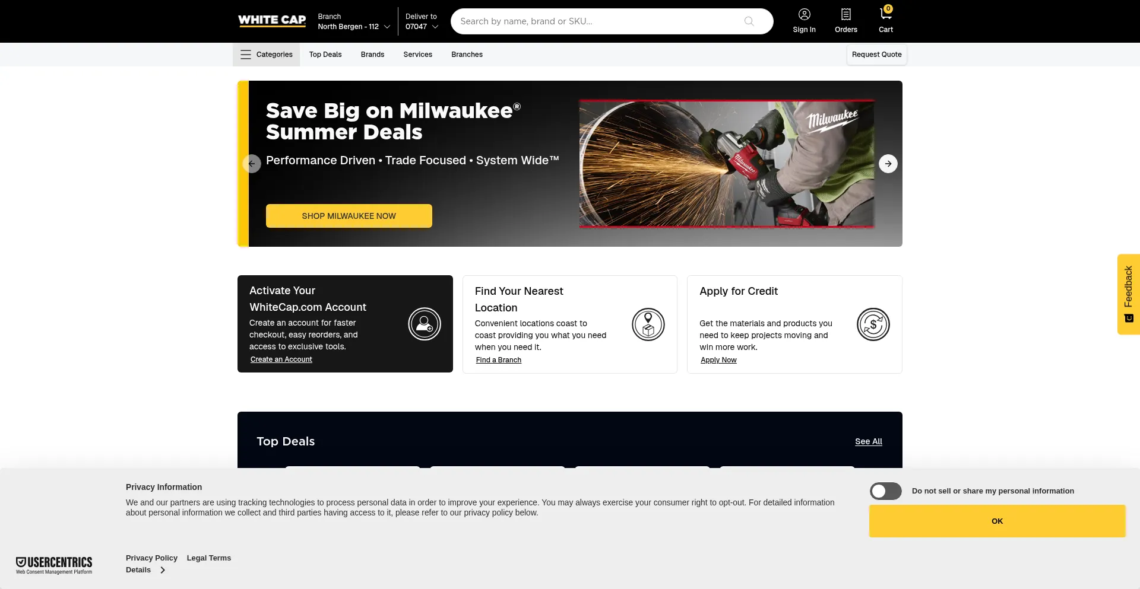Open the Branches menu item
This screenshot has height=589, width=1140.
point(467,55)
